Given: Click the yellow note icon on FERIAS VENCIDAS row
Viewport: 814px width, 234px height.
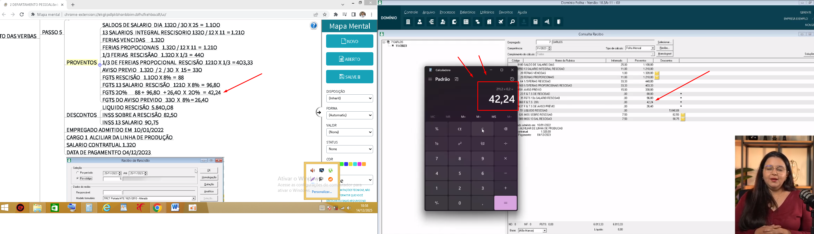Looking at the screenshot, I should coord(657,73).
